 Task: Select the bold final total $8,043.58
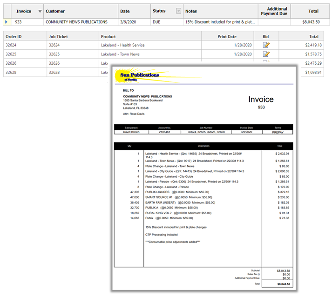pyautogui.click(x=284, y=284)
